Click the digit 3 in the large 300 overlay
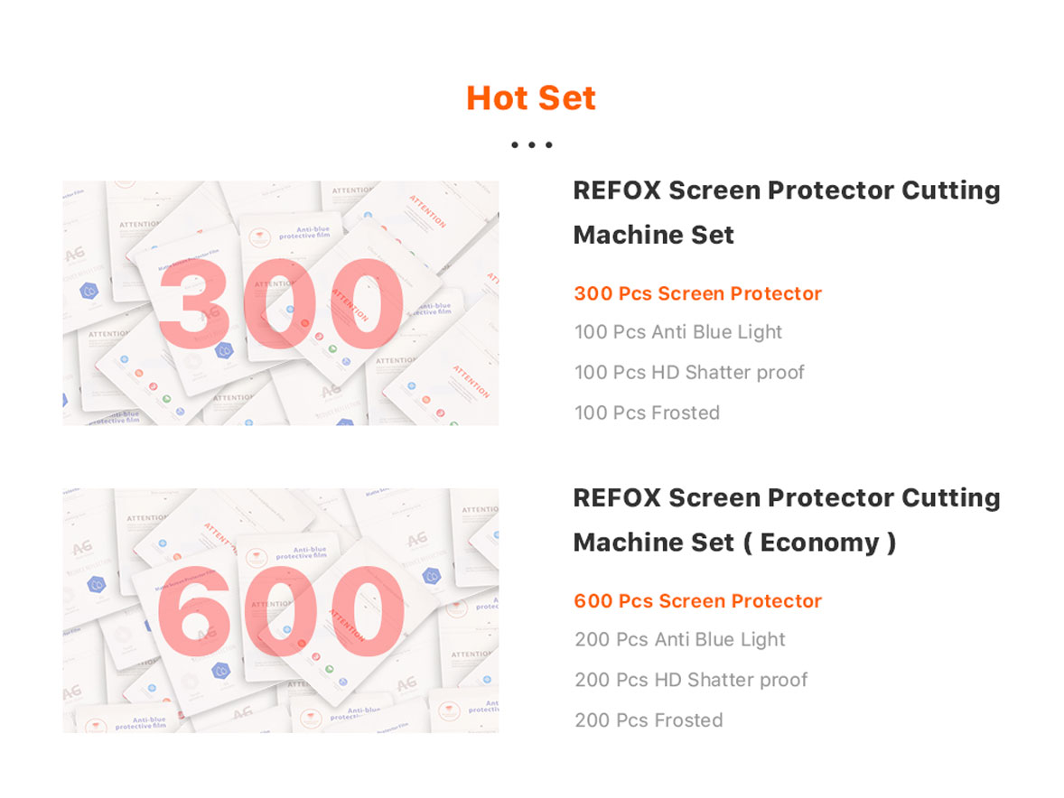This screenshot has height=798, width=1064. point(195,305)
